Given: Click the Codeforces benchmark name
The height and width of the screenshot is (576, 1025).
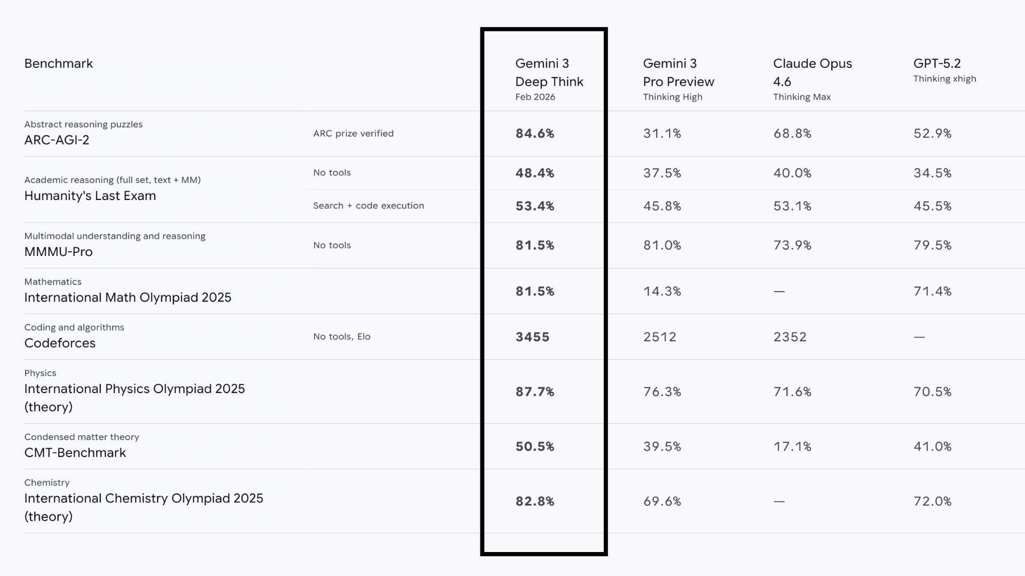Looking at the screenshot, I should pos(60,343).
